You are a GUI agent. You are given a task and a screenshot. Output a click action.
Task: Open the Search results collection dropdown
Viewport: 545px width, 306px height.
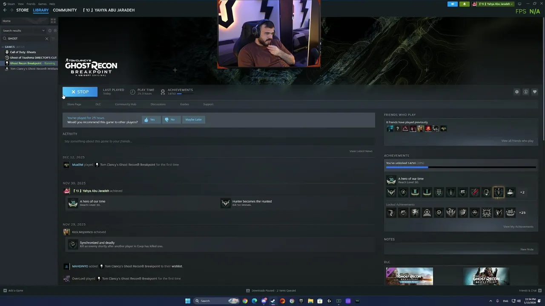[x=23, y=31]
